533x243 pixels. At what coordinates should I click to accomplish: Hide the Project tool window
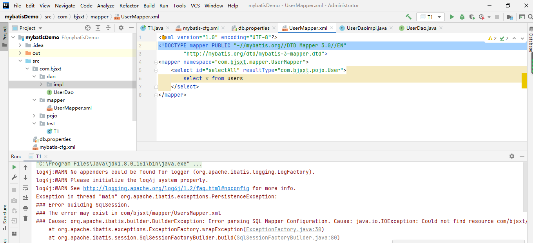click(x=131, y=28)
